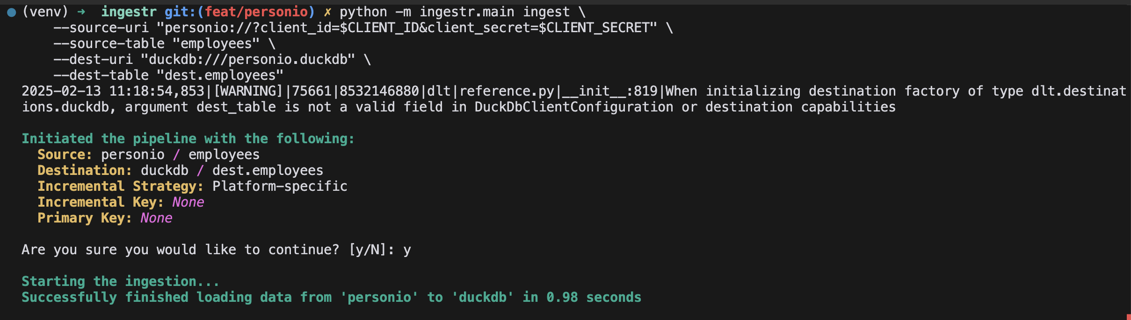This screenshot has width=1131, height=320.
Task: Click the reference.py filename in the warning
Action: (507, 91)
